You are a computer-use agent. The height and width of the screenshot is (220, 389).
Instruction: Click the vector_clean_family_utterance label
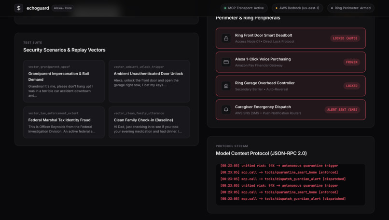coord(139,113)
